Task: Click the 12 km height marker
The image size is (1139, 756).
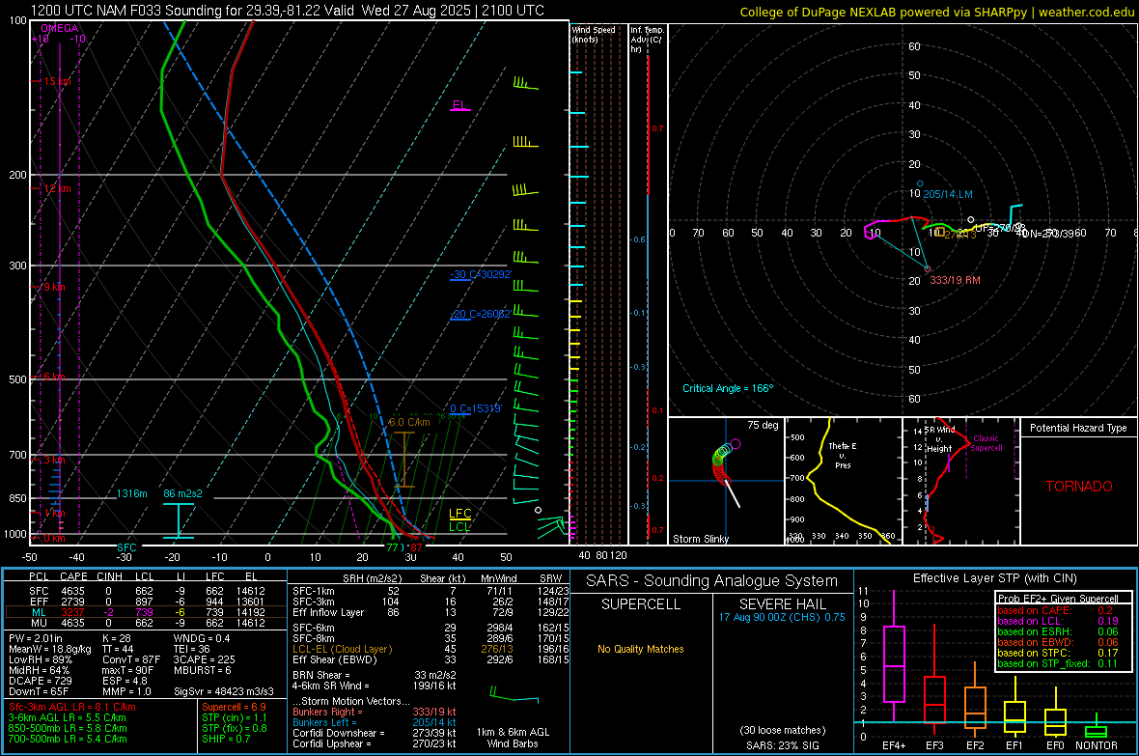Action: coord(57,188)
